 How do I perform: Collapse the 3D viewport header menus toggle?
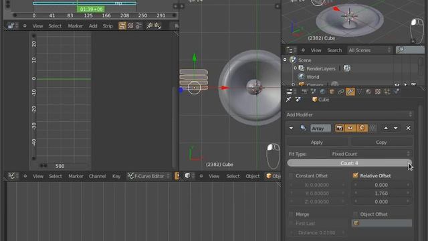pos(201,176)
